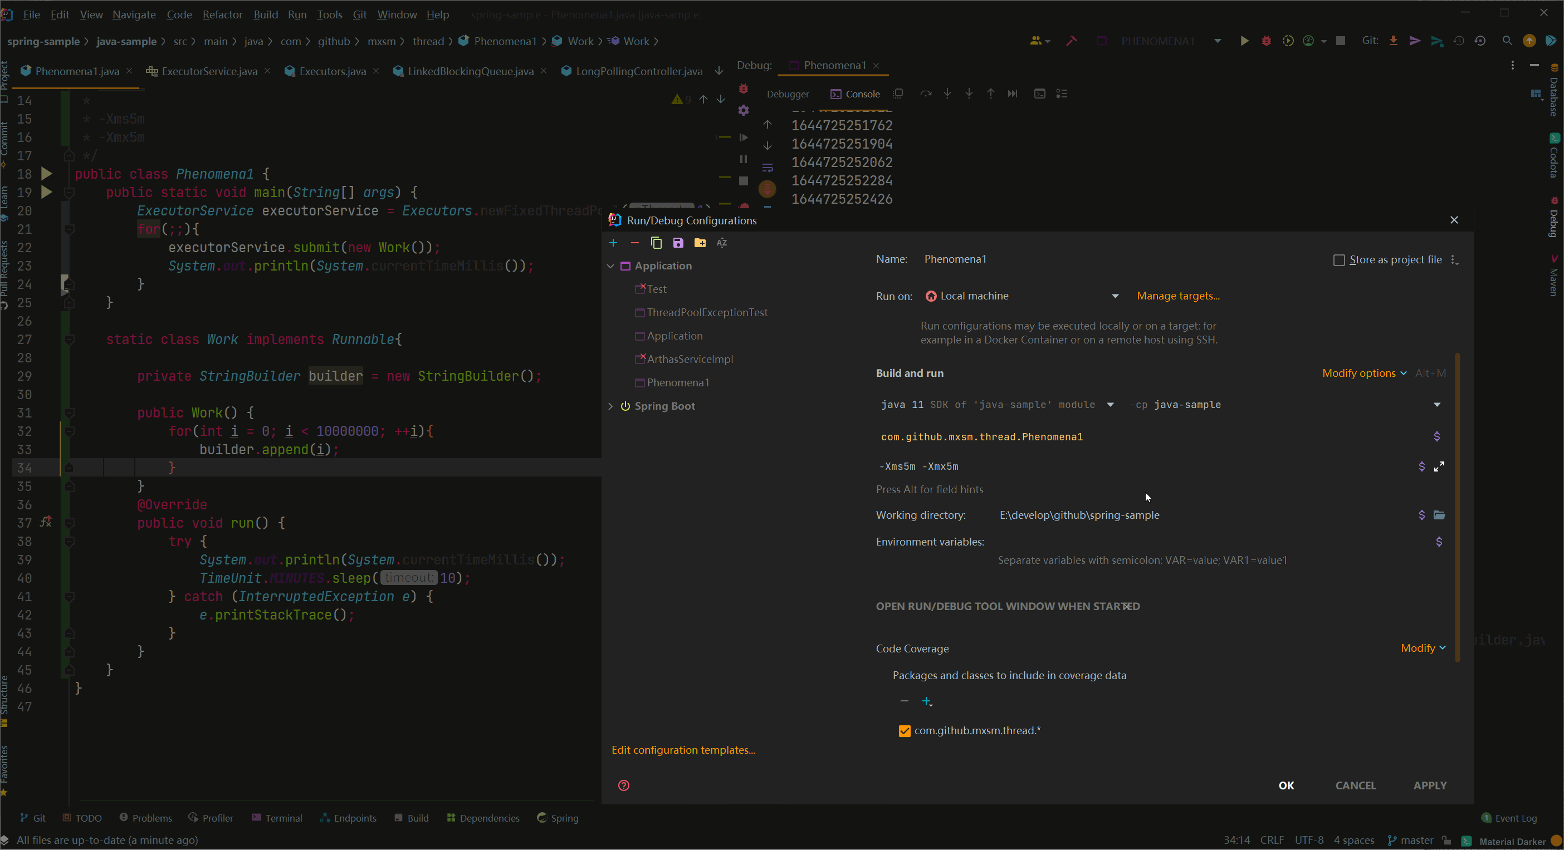The width and height of the screenshot is (1564, 850).
Task: Open the Modify options dropdown
Action: click(1363, 373)
